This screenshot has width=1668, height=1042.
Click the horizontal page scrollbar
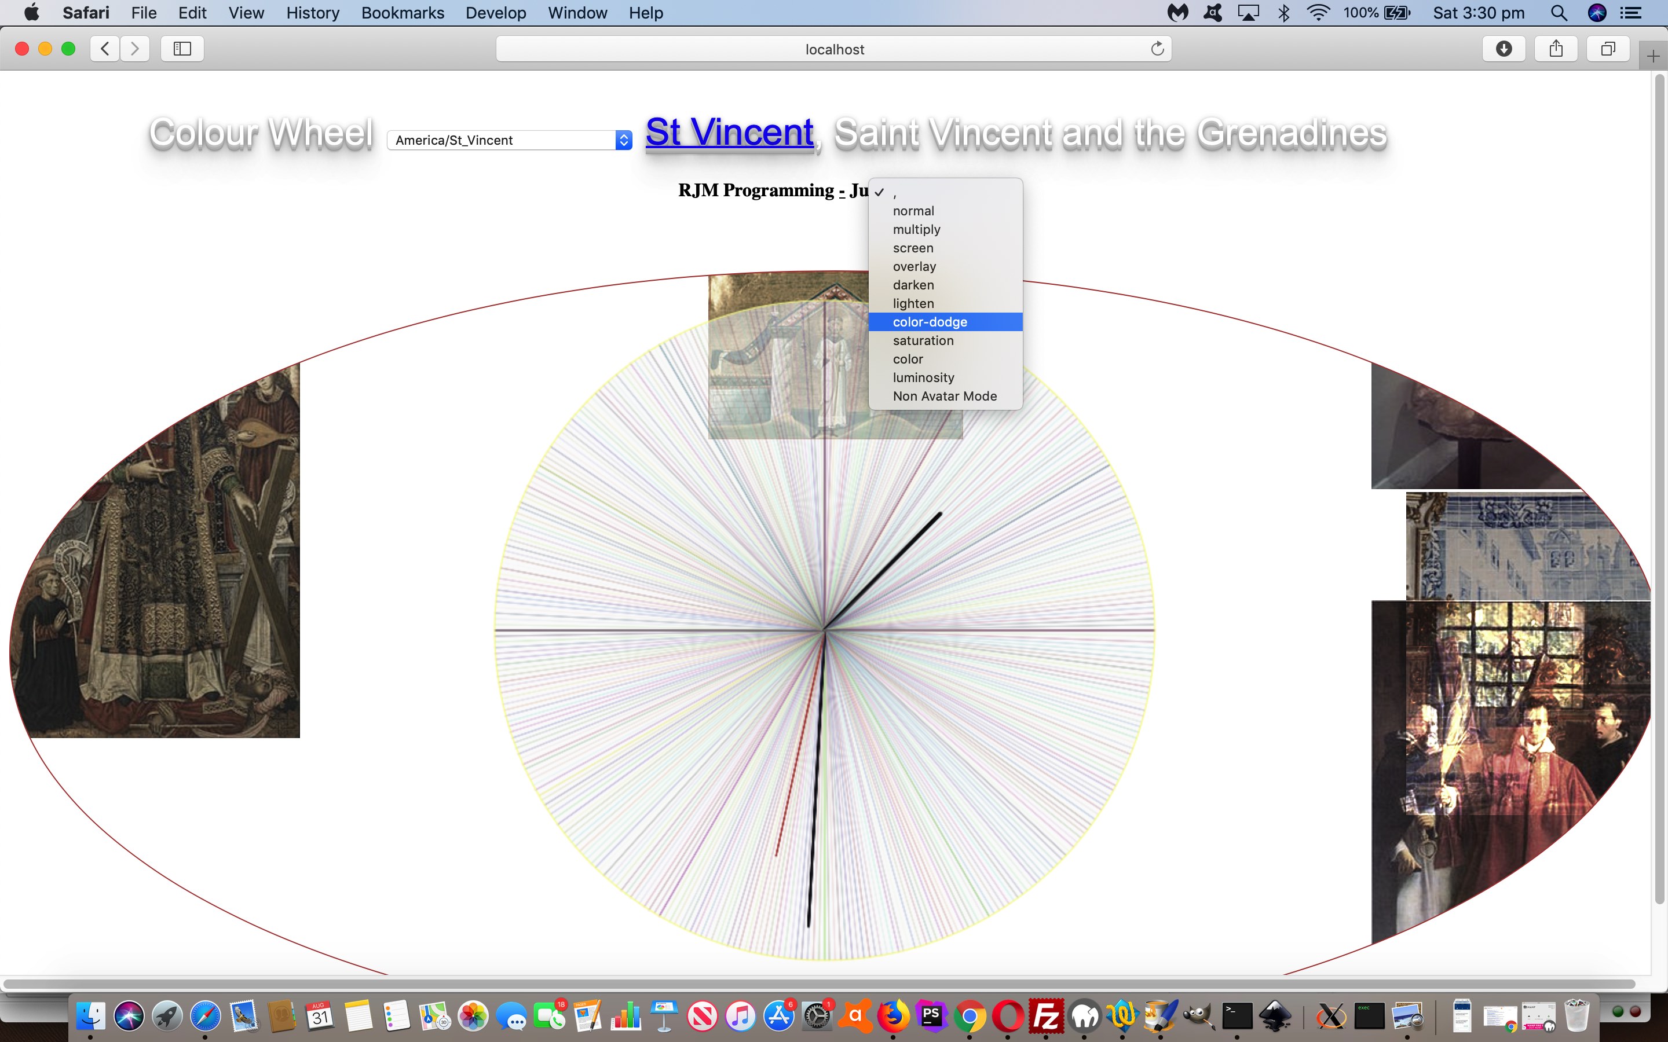819,984
